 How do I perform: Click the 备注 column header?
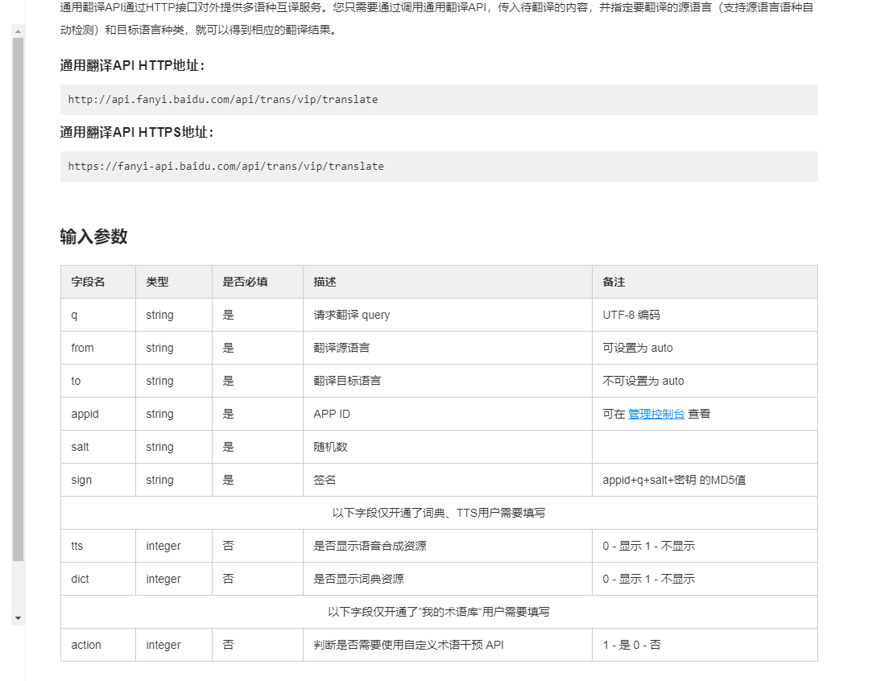click(611, 282)
